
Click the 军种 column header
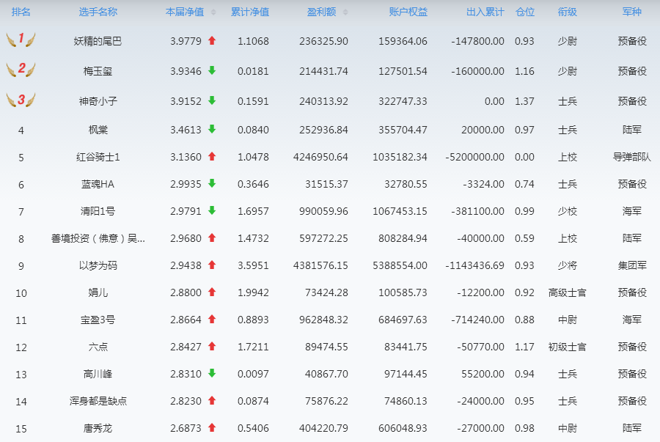click(x=632, y=12)
